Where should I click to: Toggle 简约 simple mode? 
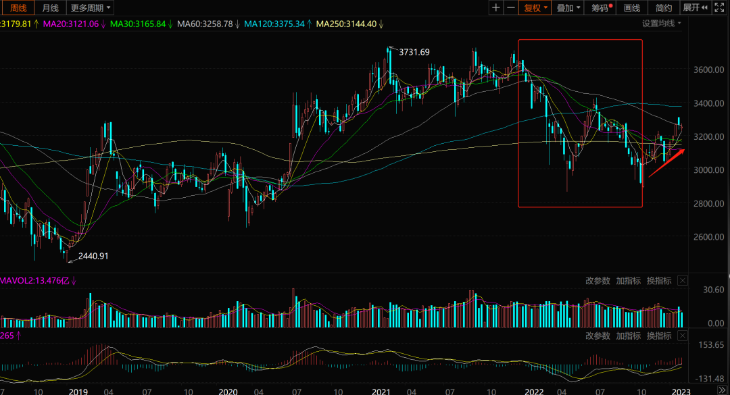coord(664,7)
